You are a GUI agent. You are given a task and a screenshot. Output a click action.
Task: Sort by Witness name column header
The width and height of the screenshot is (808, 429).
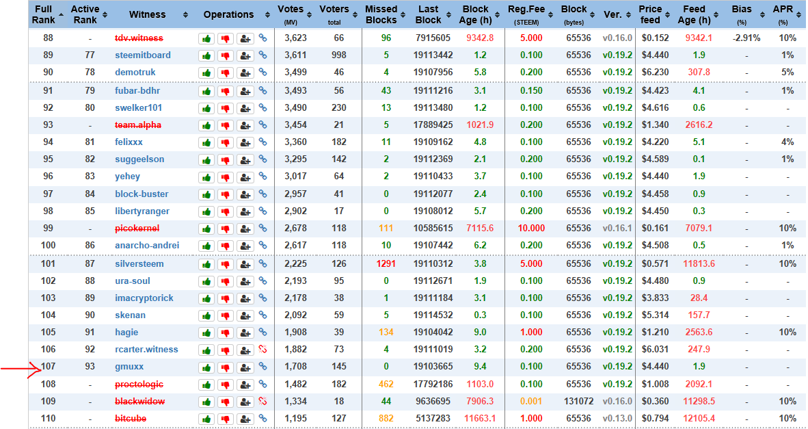tap(151, 14)
